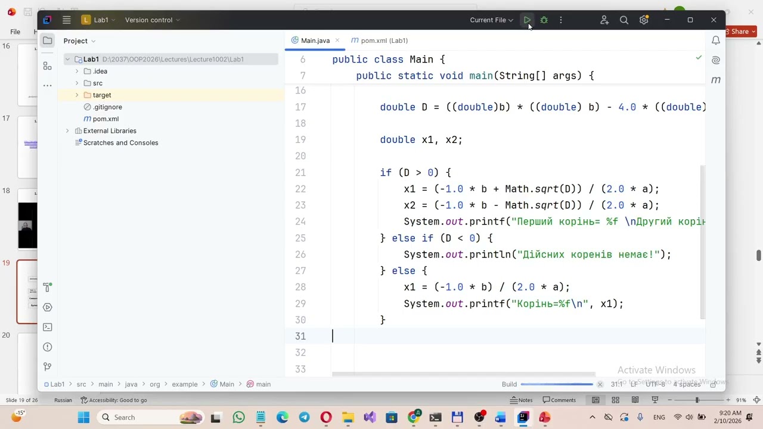Start PowerPoint slide show view button
Screen dimensions: 763x429
[x=655, y=400]
